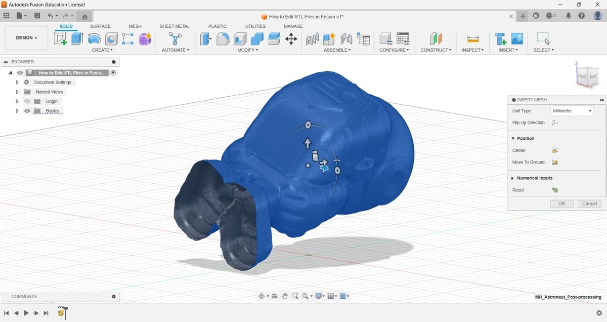Image resolution: width=607 pixels, height=322 pixels.
Task: Switch to the SHEET METAL tab
Action: (175, 26)
